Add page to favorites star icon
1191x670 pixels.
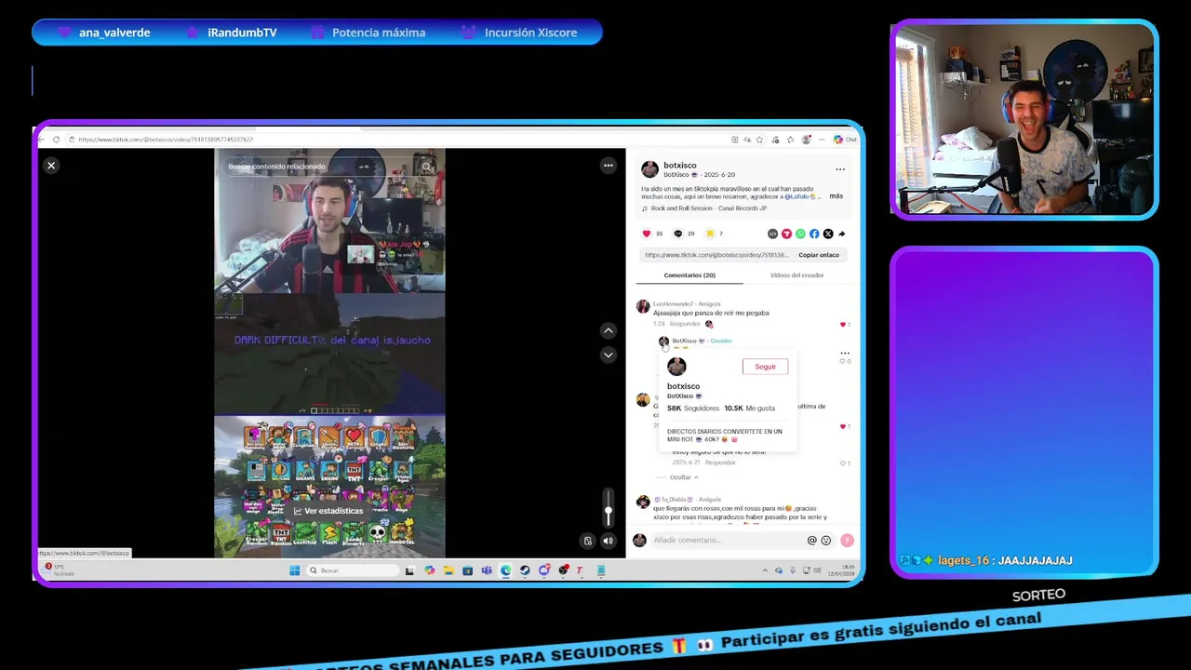point(759,140)
